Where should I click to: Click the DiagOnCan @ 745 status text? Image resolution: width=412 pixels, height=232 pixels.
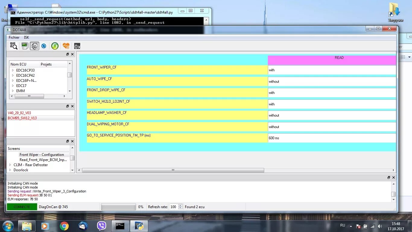53,207
